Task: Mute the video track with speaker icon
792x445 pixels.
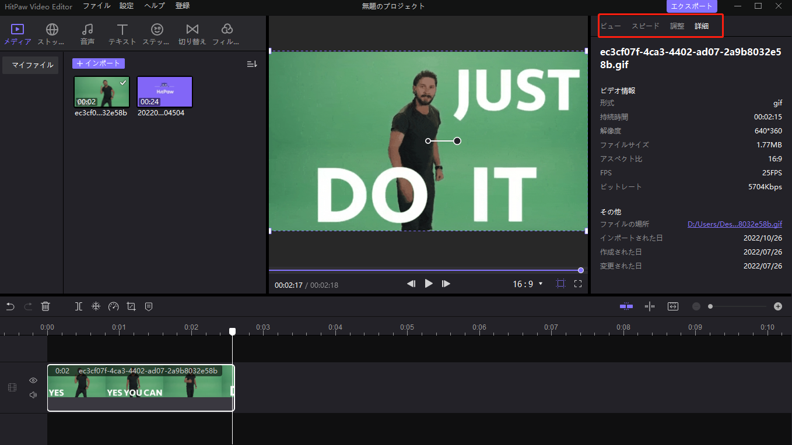Action: [x=33, y=395]
